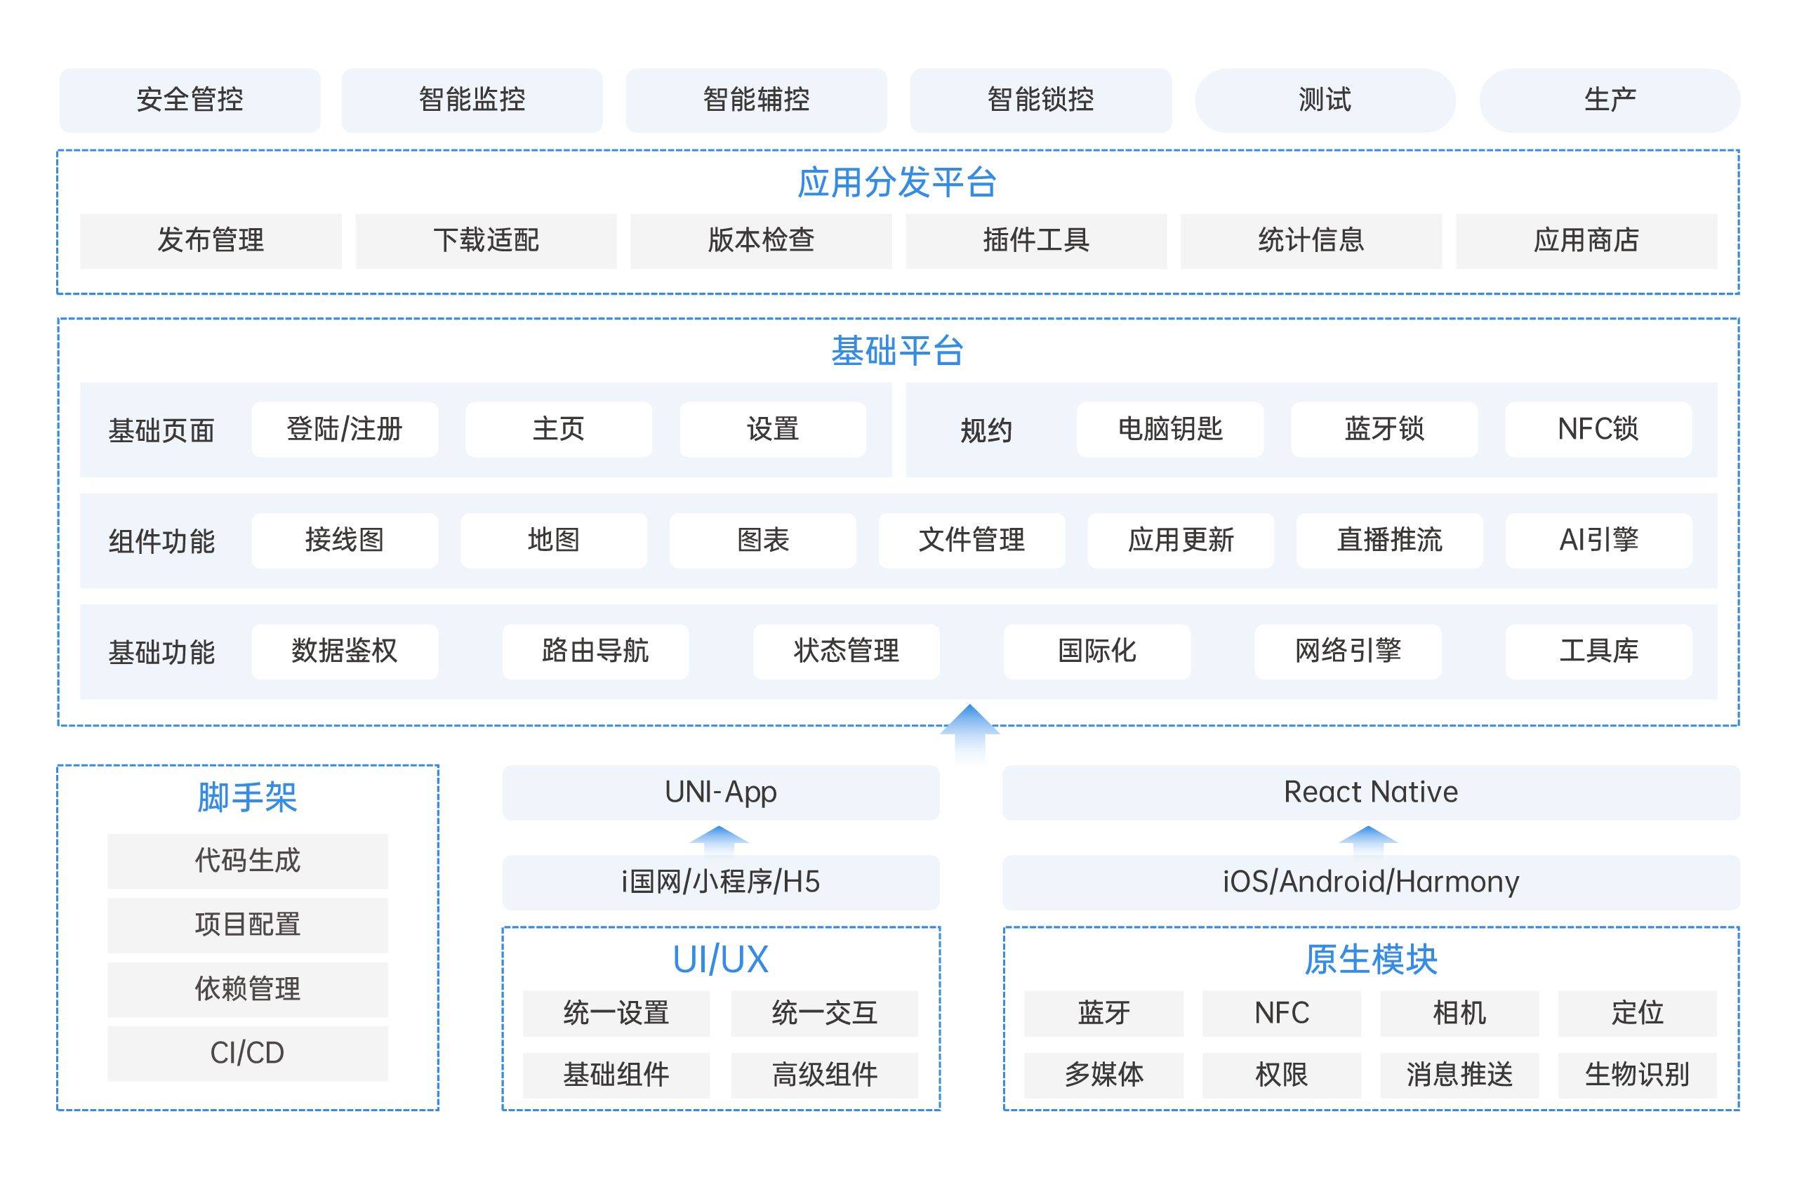Select the 版本检查 module box
The width and height of the screenshot is (1797, 1180).
point(760,241)
